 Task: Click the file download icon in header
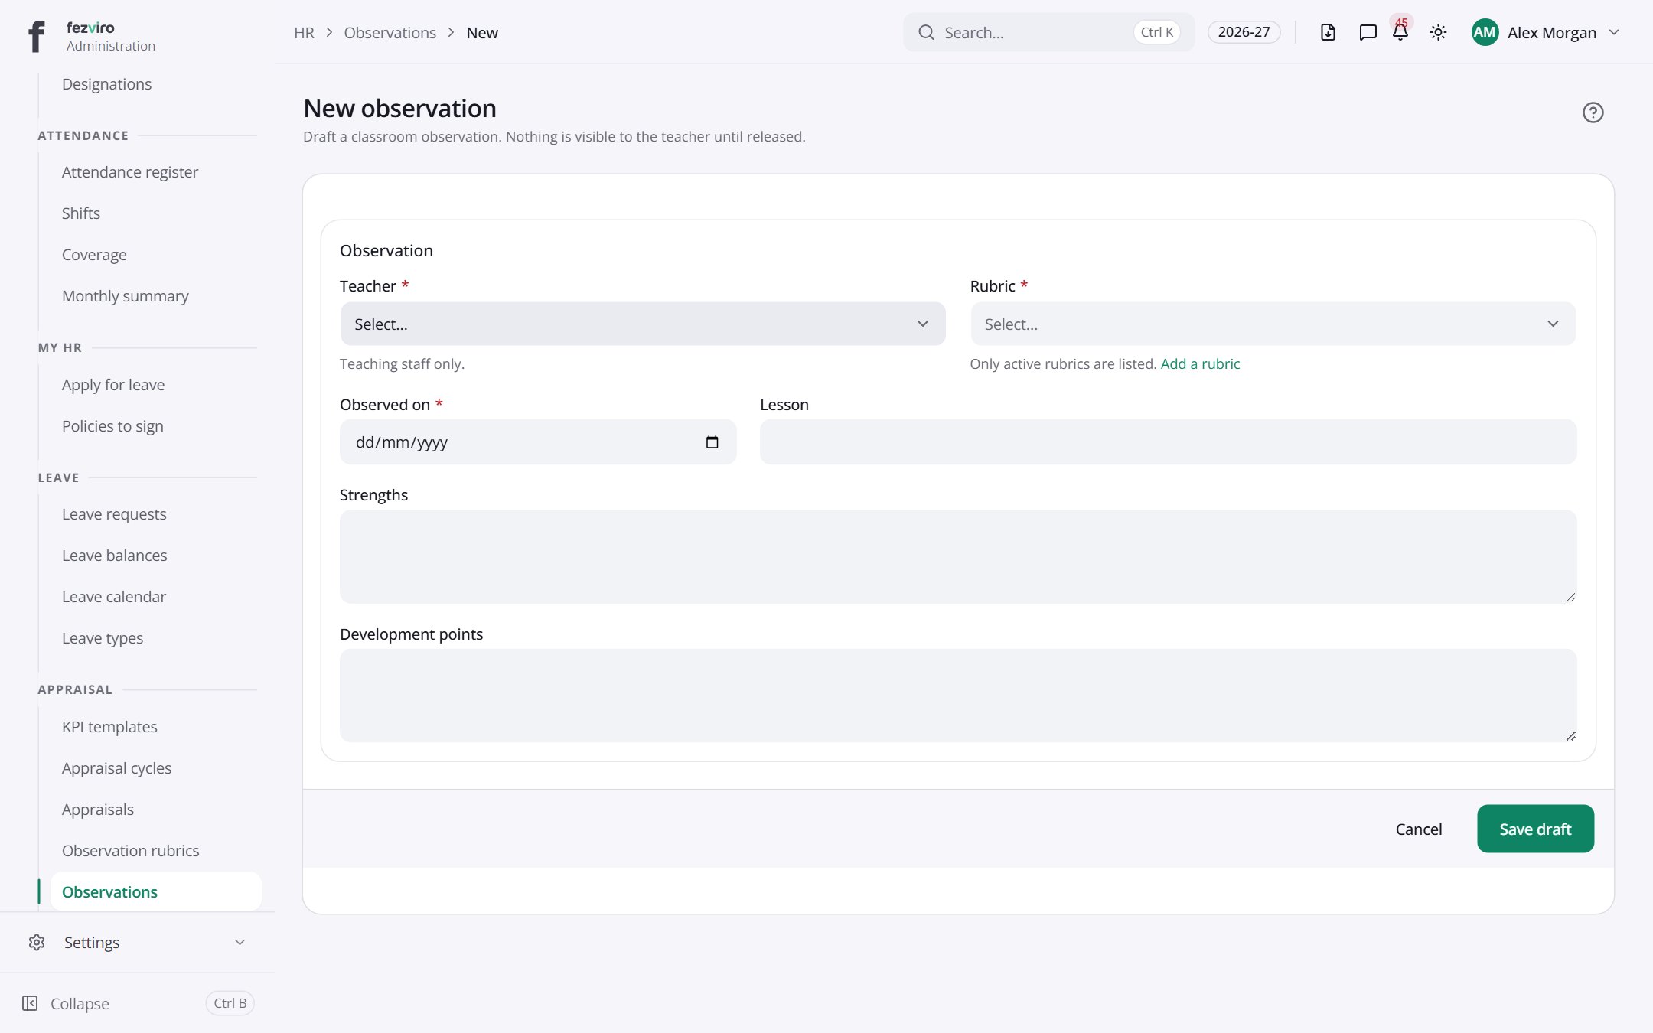coord(1328,32)
